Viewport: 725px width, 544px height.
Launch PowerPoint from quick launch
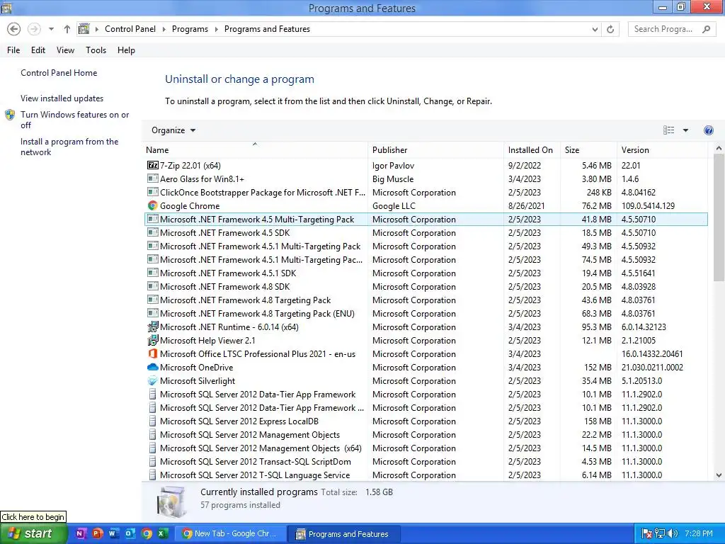click(96, 533)
